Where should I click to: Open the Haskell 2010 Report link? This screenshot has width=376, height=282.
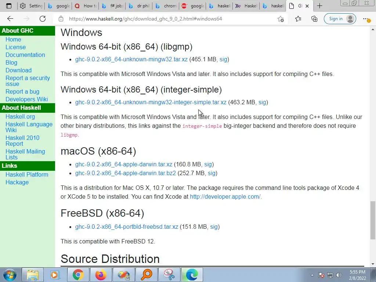pos(22,141)
